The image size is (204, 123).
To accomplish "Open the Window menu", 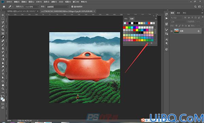I will pos(76,2).
